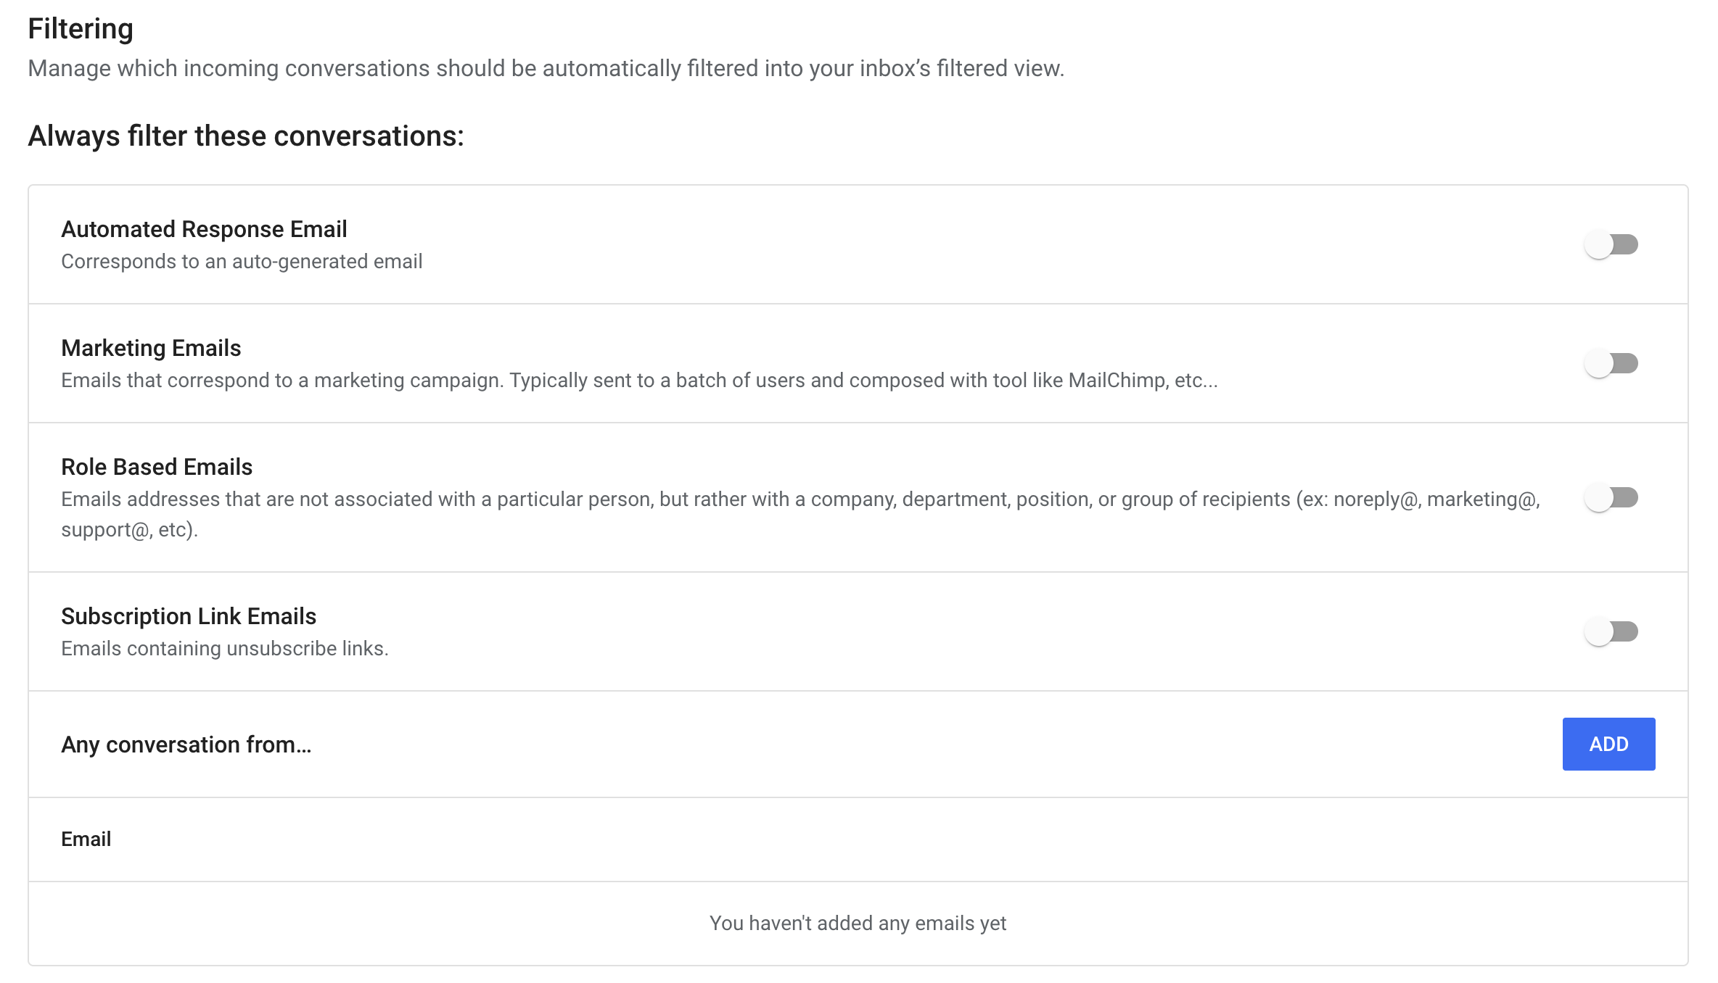
Task: Click 'Emails containing unsubscribe links.' description
Action: [x=225, y=649]
